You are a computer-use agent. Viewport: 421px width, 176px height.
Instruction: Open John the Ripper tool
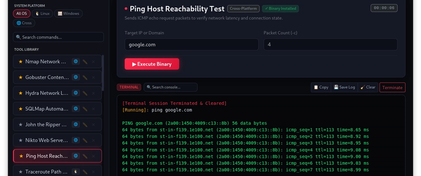[x=57, y=125]
